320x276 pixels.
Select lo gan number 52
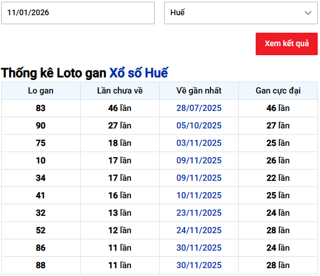click(41, 230)
